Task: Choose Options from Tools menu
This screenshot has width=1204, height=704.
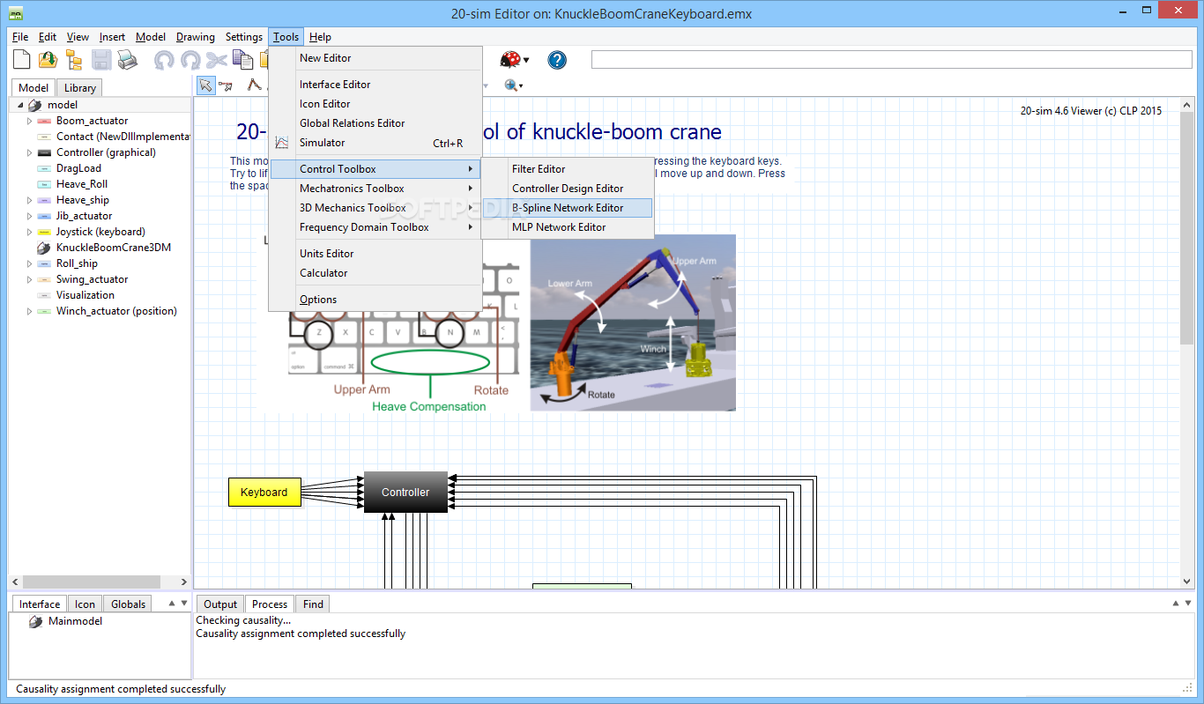Action: pos(375,300)
